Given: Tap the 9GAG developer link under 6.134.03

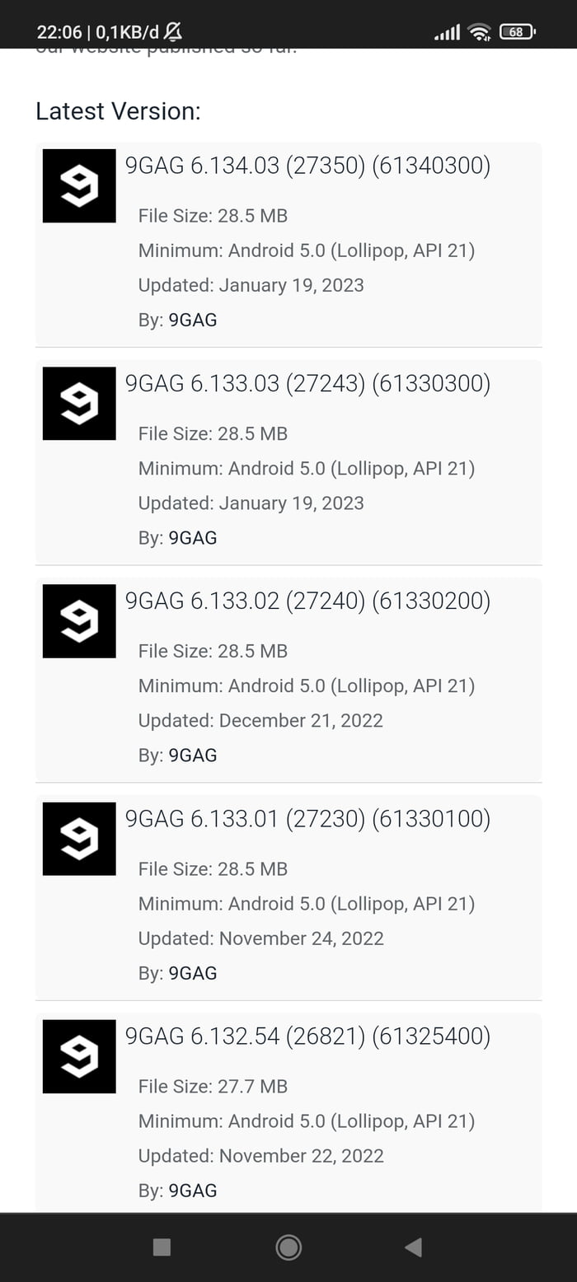Looking at the screenshot, I should (x=193, y=320).
